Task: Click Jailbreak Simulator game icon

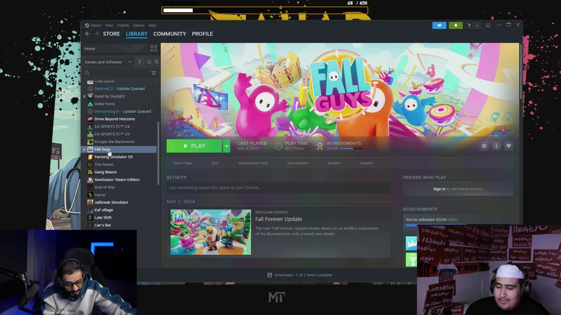Action: pos(90,202)
